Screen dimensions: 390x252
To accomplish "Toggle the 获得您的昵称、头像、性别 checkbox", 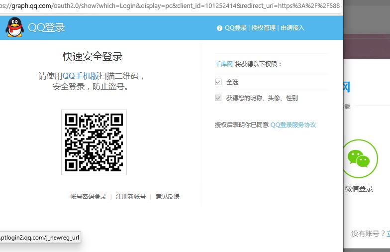I will click(x=218, y=98).
